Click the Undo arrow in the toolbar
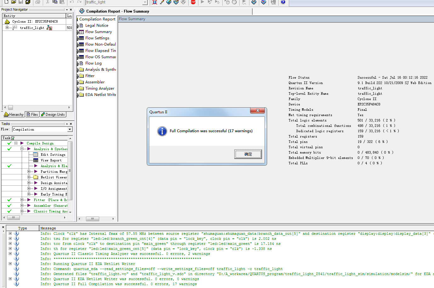The image size is (434, 288). point(72,2)
